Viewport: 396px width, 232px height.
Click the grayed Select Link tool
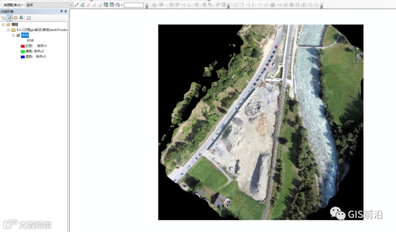[88, 5]
